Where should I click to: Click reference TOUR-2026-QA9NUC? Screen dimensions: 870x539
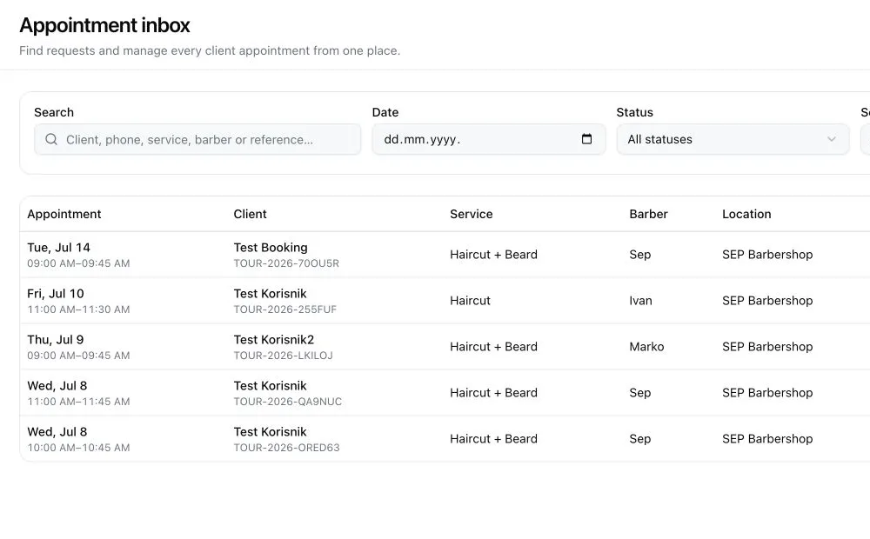[287, 402]
